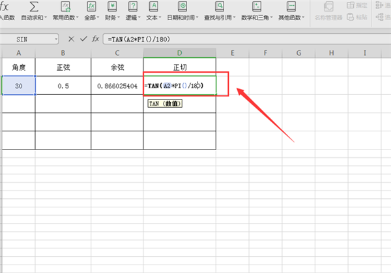Open the name box SIN dropdown arrow
This screenshot has height=273, width=391.
56,39
